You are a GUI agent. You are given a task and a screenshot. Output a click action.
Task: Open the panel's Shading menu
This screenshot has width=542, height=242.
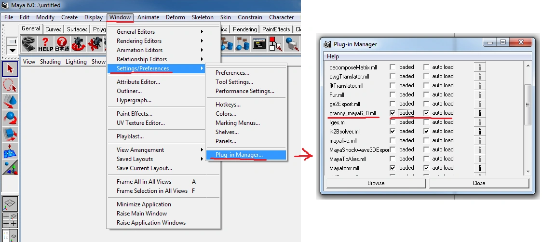50,62
